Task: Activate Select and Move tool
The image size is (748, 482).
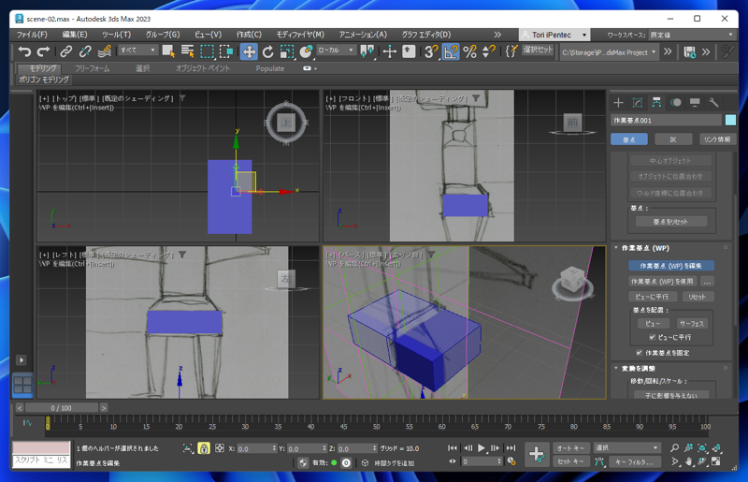Action: point(249,51)
